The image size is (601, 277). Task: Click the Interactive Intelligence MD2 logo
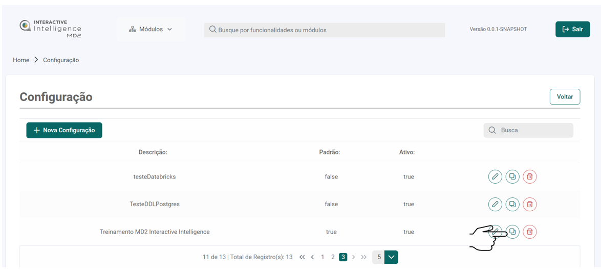coord(50,29)
